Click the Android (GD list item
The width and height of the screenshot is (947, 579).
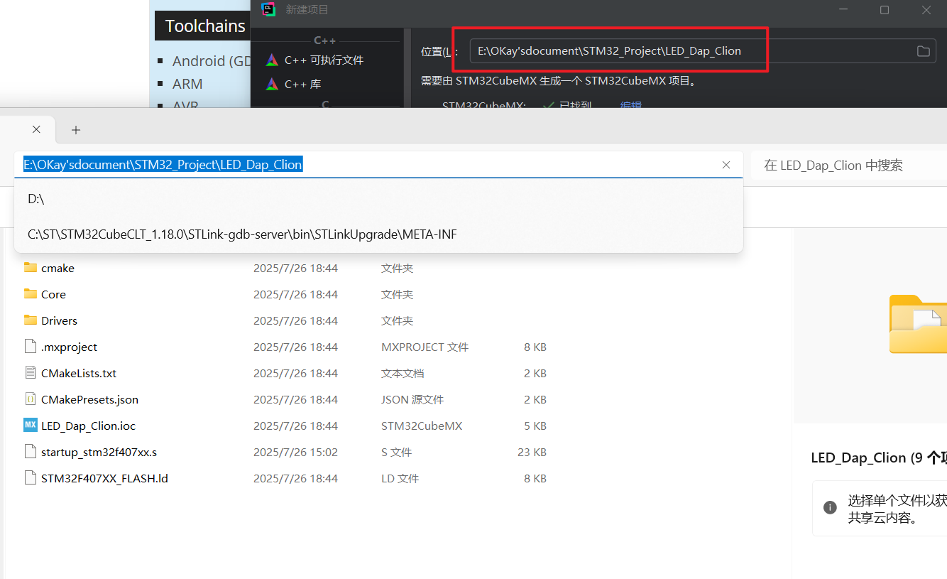212,61
